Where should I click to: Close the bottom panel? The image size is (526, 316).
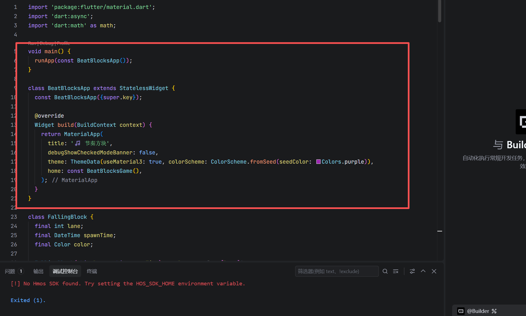pyautogui.click(x=434, y=271)
